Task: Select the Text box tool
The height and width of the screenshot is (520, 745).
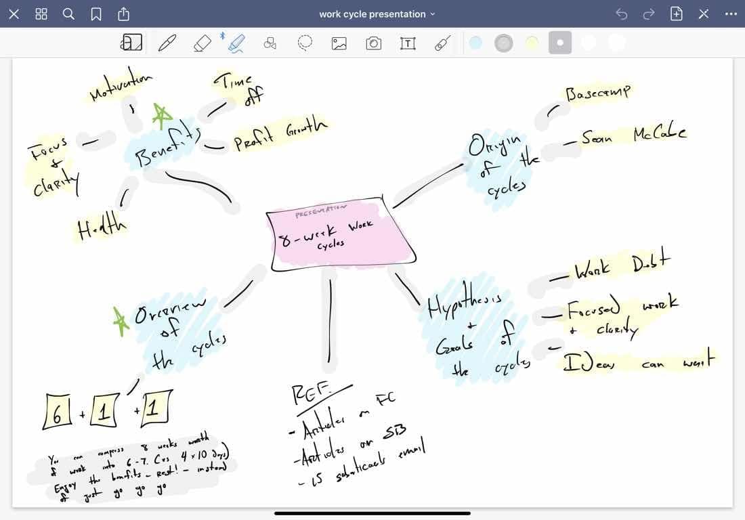Action: pyautogui.click(x=408, y=43)
